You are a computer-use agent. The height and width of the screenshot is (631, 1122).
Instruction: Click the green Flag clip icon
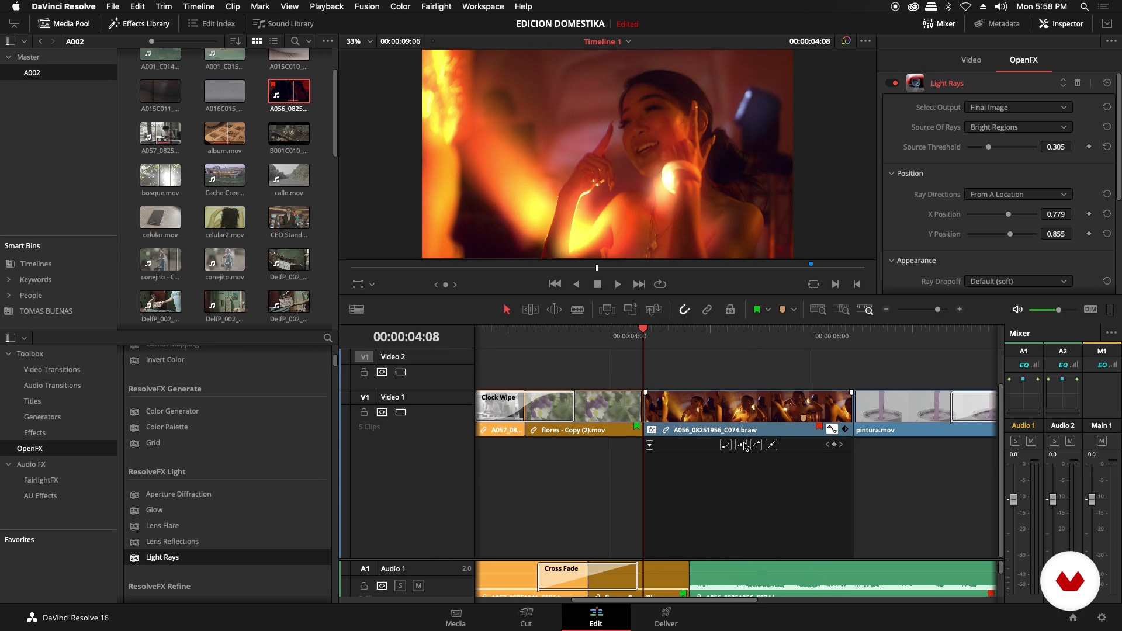(757, 310)
